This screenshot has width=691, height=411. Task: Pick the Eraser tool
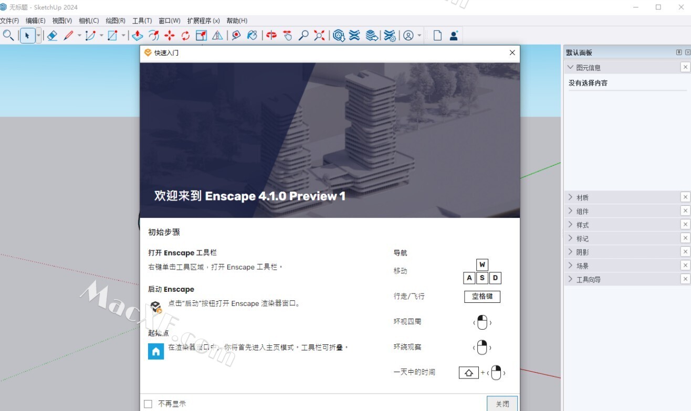tap(52, 35)
